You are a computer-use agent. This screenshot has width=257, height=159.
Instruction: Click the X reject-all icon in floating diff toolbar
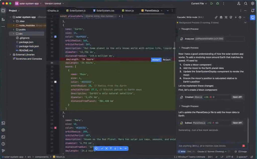tap(106, 148)
